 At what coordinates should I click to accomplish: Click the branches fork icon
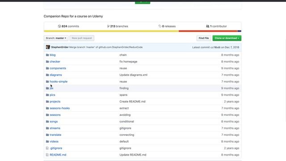[x=108, y=26]
